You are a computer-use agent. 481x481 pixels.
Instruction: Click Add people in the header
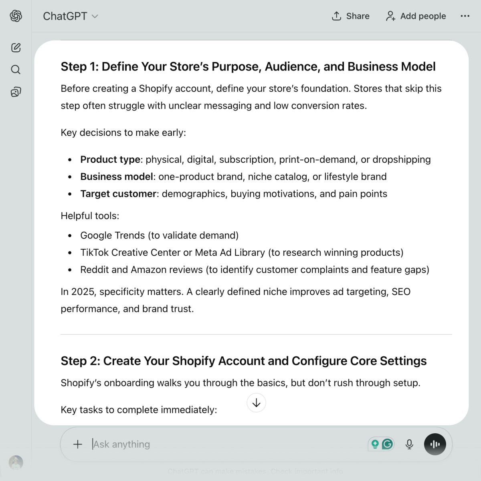[x=416, y=16]
